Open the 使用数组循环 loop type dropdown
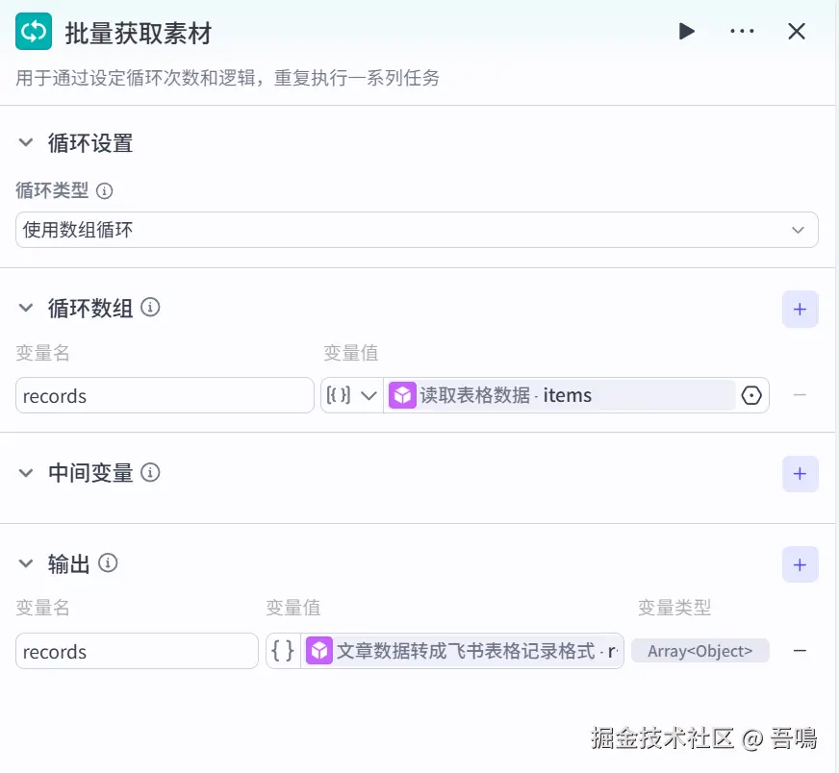This screenshot has height=773, width=839. [x=417, y=230]
